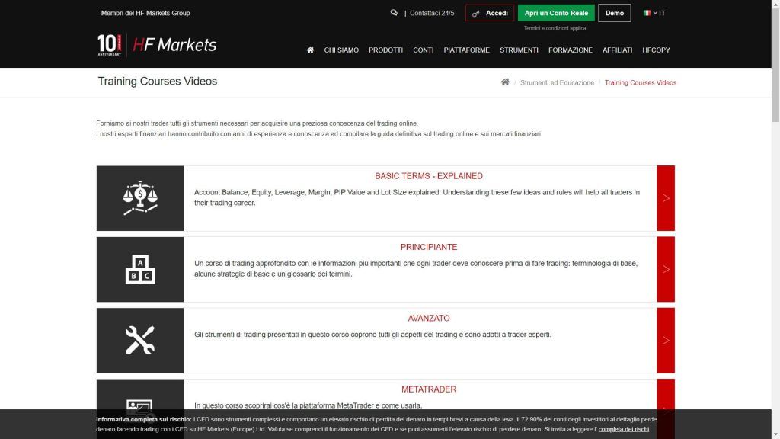Viewport: 780px width, 439px height.
Task: Click the 'Training Courses Videos' page heading
Action: click(157, 81)
